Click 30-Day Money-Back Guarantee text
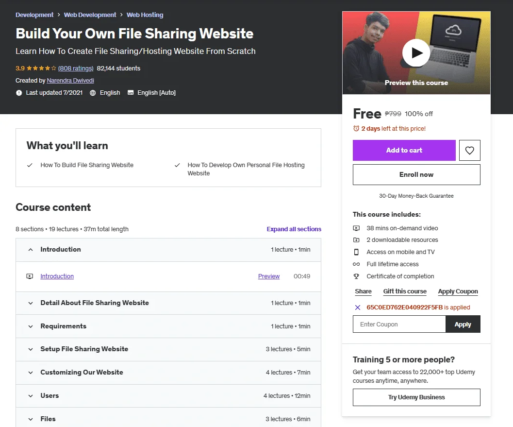 416,196
